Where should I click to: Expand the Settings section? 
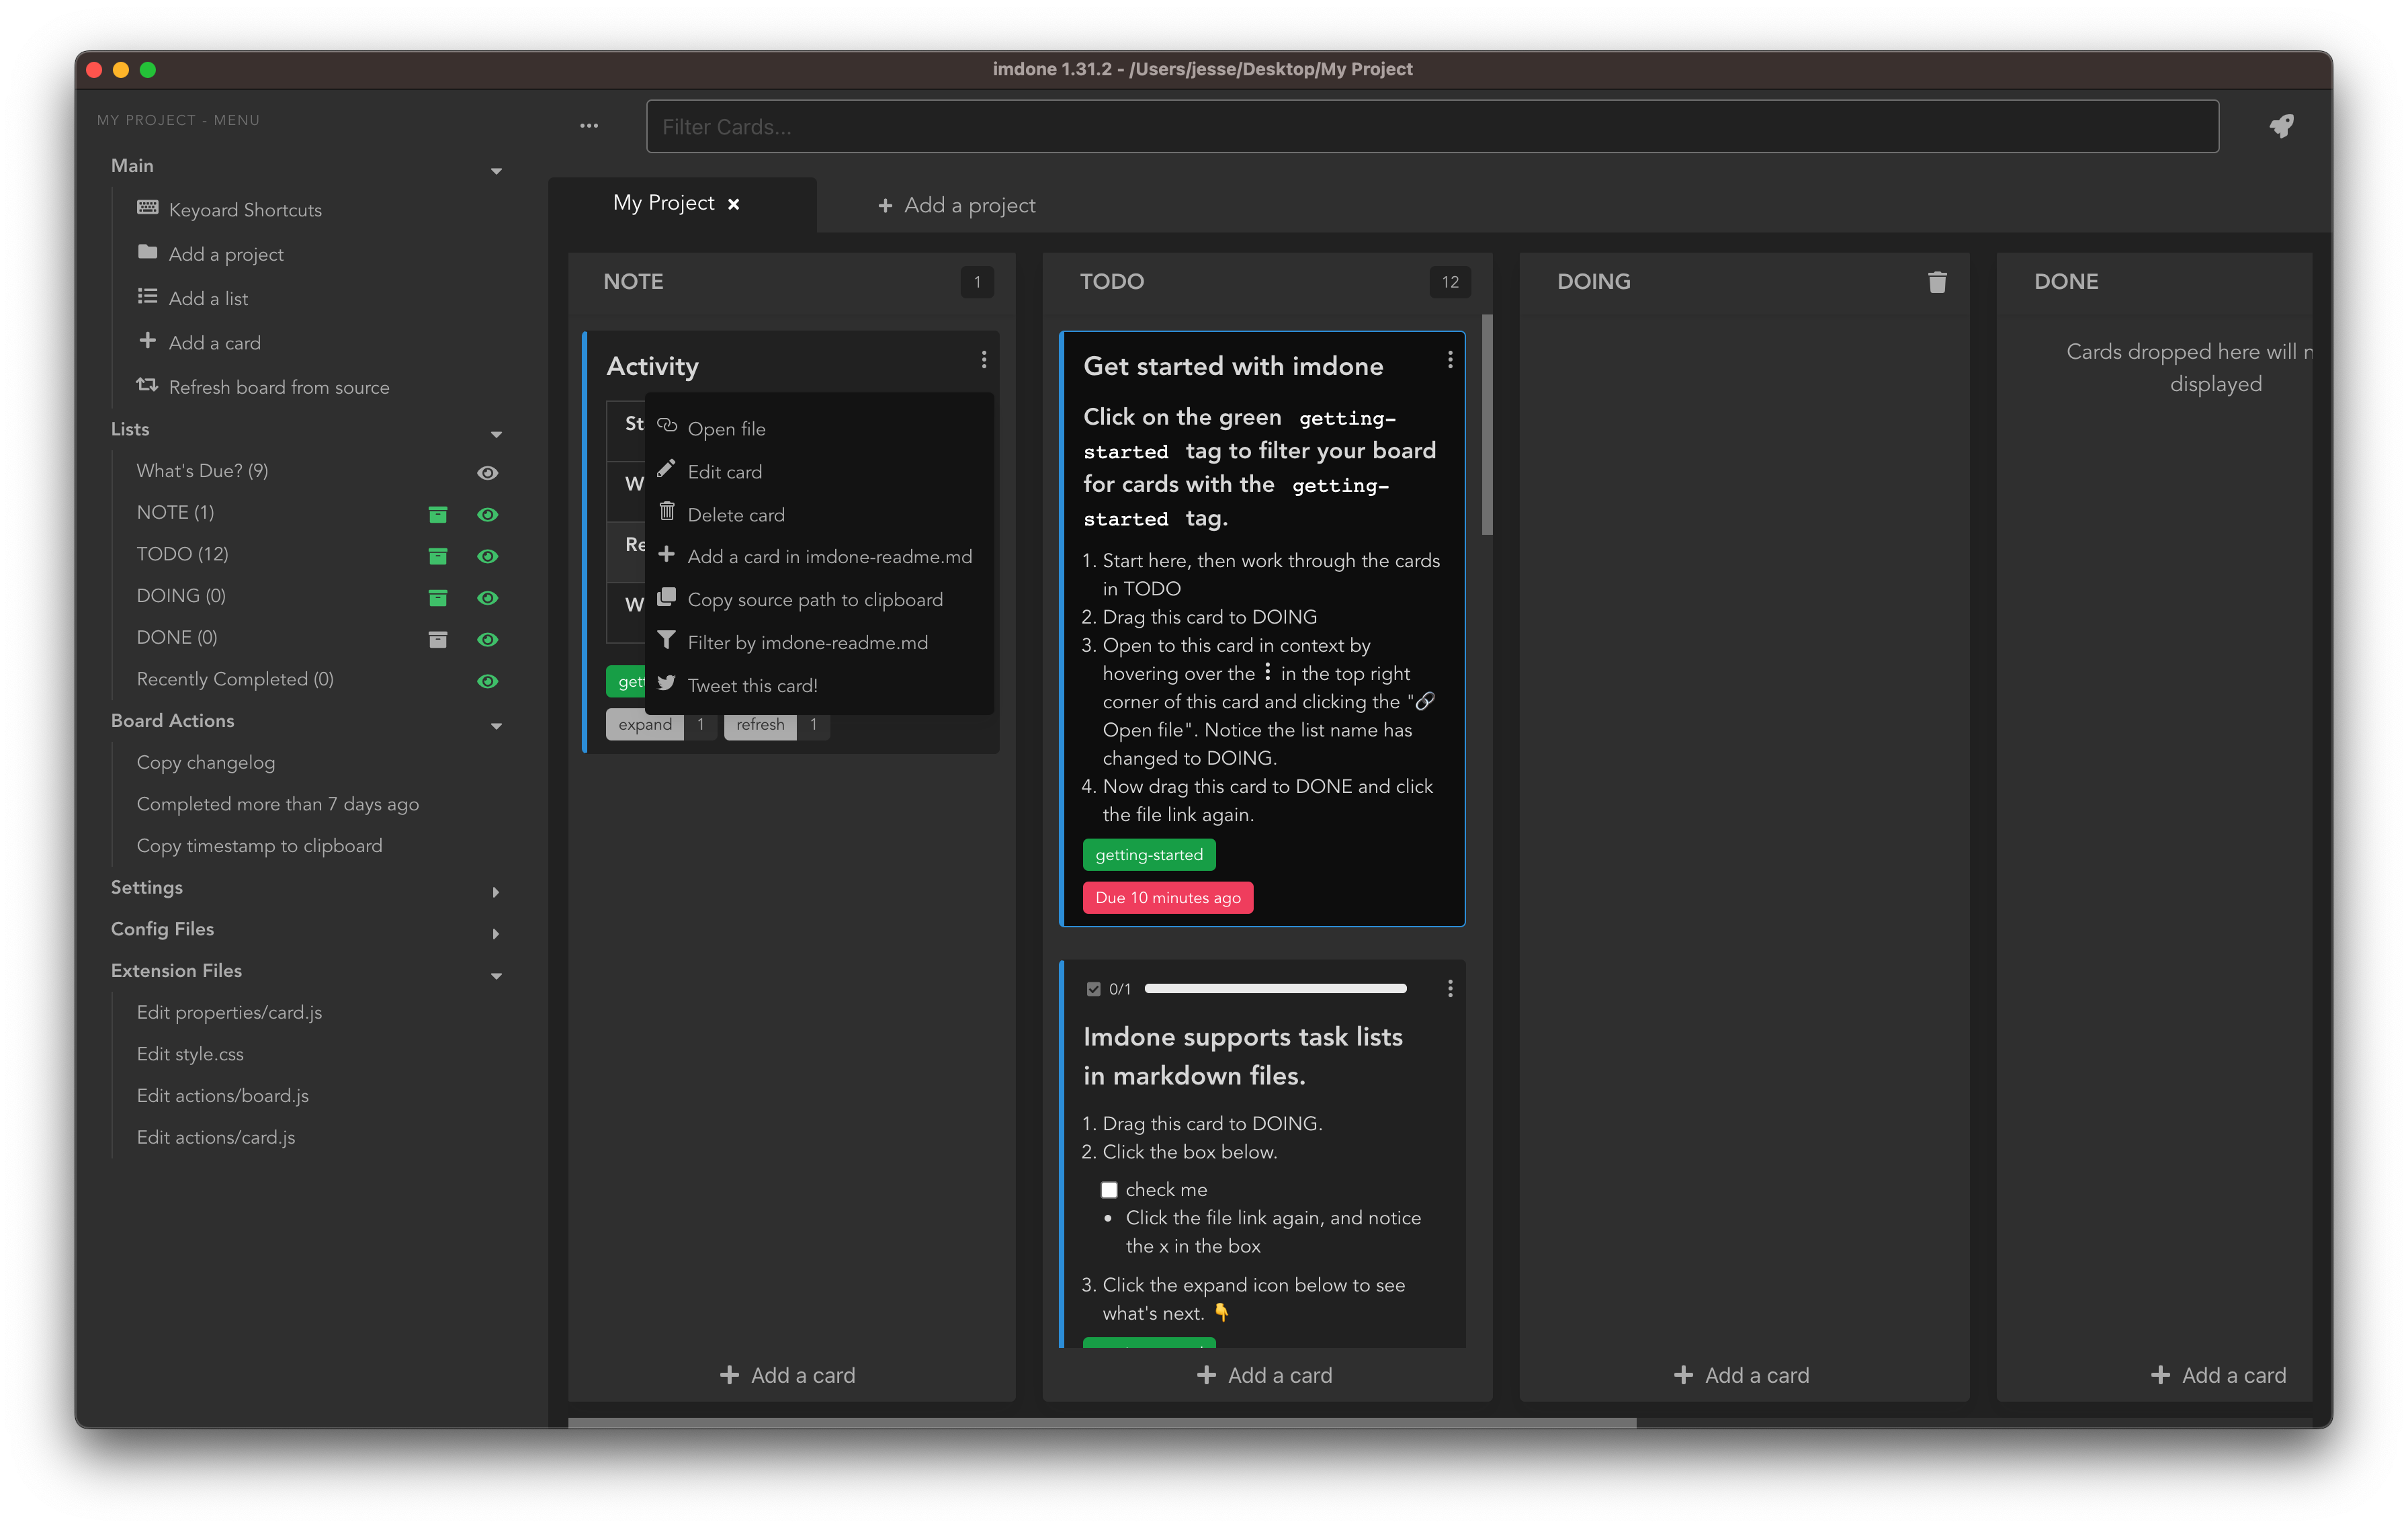[x=495, y=892]
